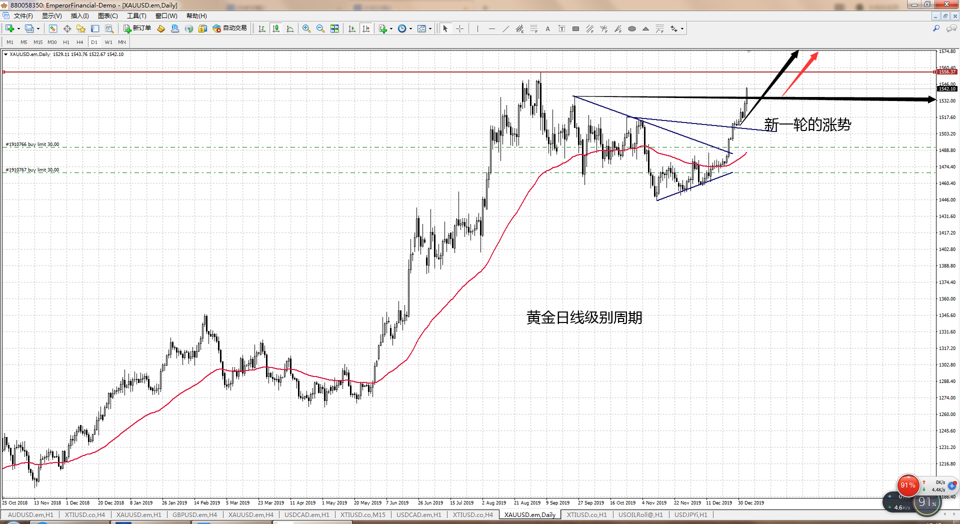Draw a trendline with the trendline tool

pyautogui.click(x=506, y=28)
